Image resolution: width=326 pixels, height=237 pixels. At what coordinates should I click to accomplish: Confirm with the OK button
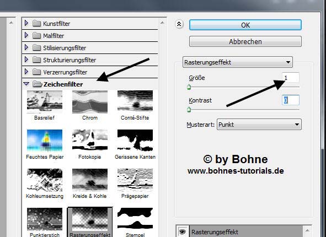coord(245,25)
